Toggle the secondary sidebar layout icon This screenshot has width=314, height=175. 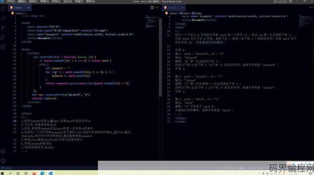284,1
